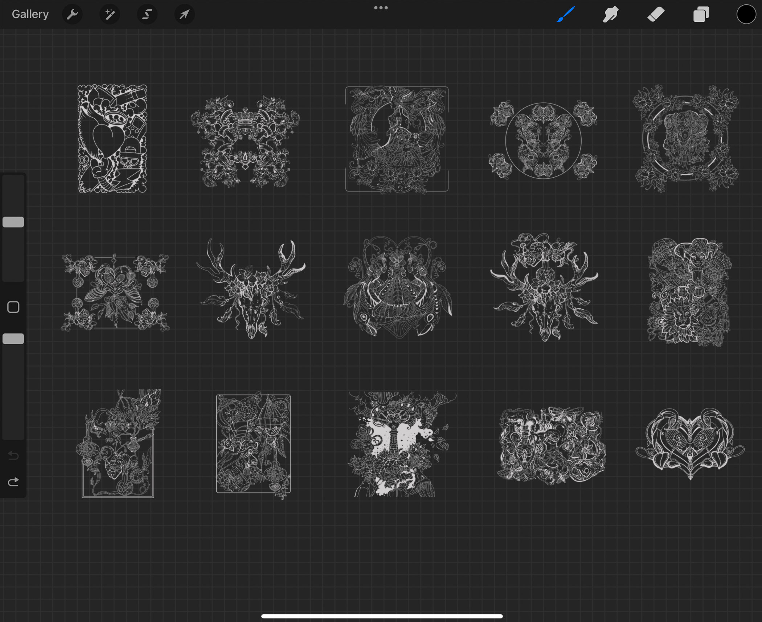
Task: Tap the undo arrow
Action: [13, 456]
